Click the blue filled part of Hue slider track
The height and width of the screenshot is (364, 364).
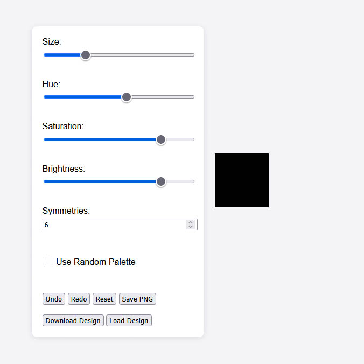(x=82, y=97)
